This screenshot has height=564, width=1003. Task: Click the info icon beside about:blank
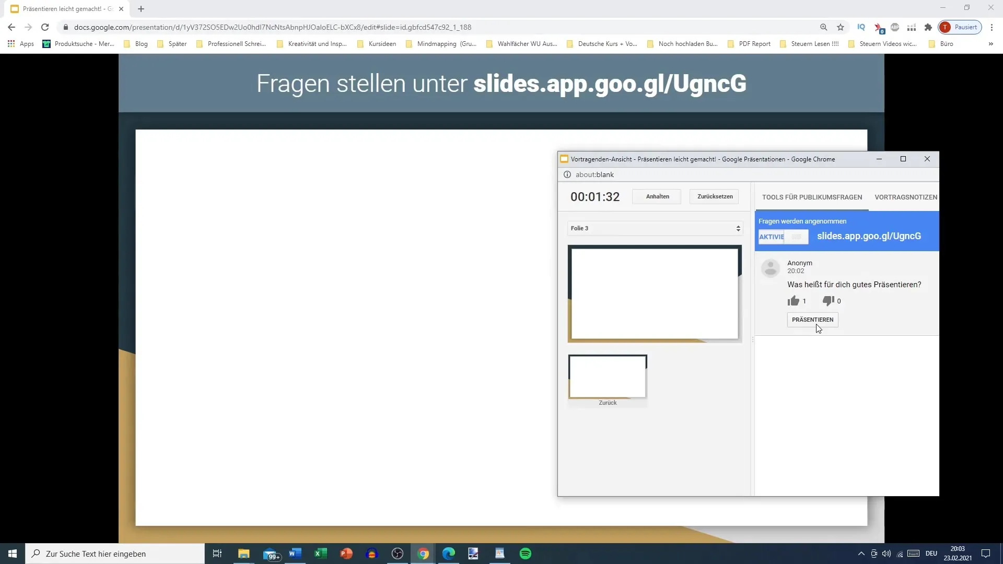567,174
